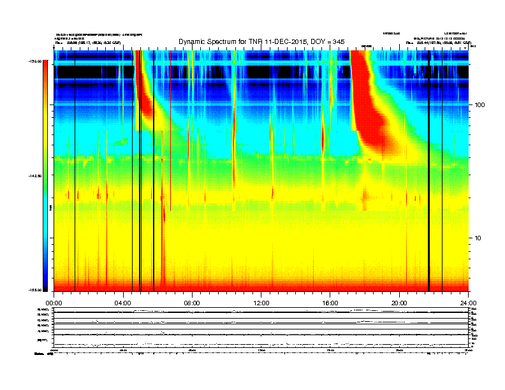Viewport: 505px width, 390px height.
Task: Click the vertical rainbow color scale bar
Action: click(45, 176)
